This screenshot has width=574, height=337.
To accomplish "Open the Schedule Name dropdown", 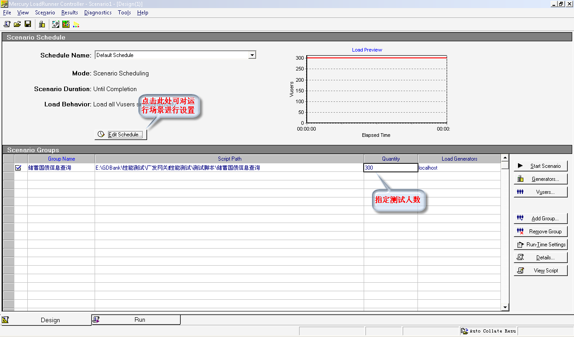I will 252,55.
